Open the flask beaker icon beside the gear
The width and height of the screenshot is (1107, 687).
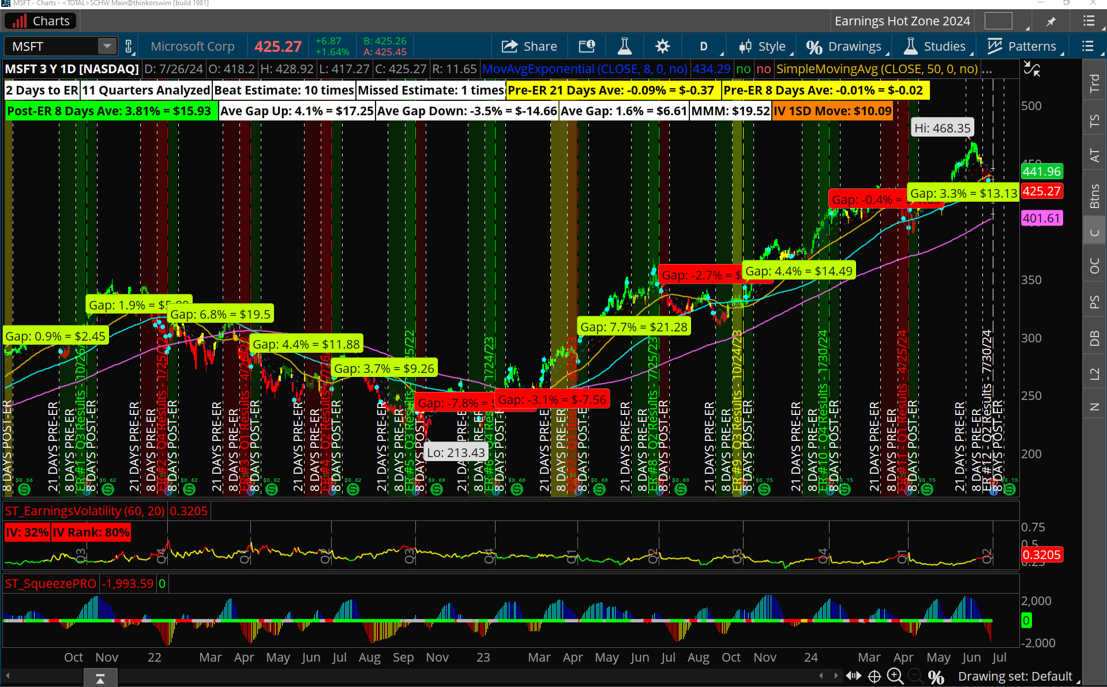point(624,46)
